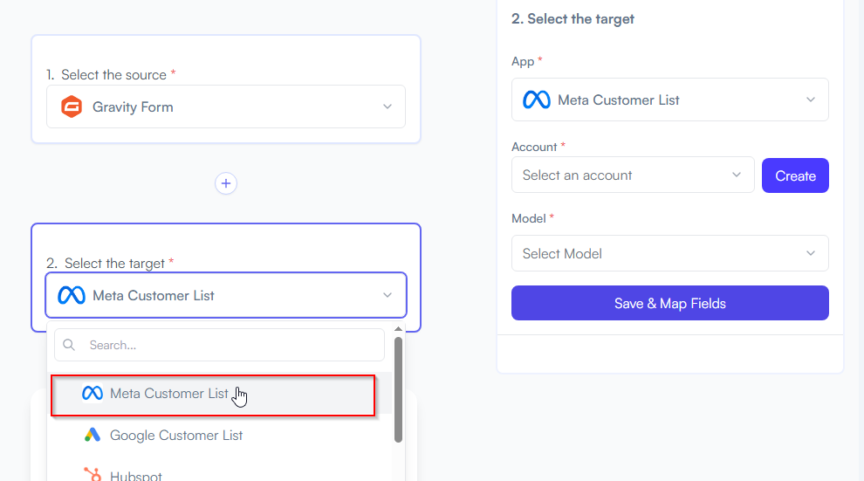
Task: Open the Select Model dropdown
Action: [x=670, y=253]
